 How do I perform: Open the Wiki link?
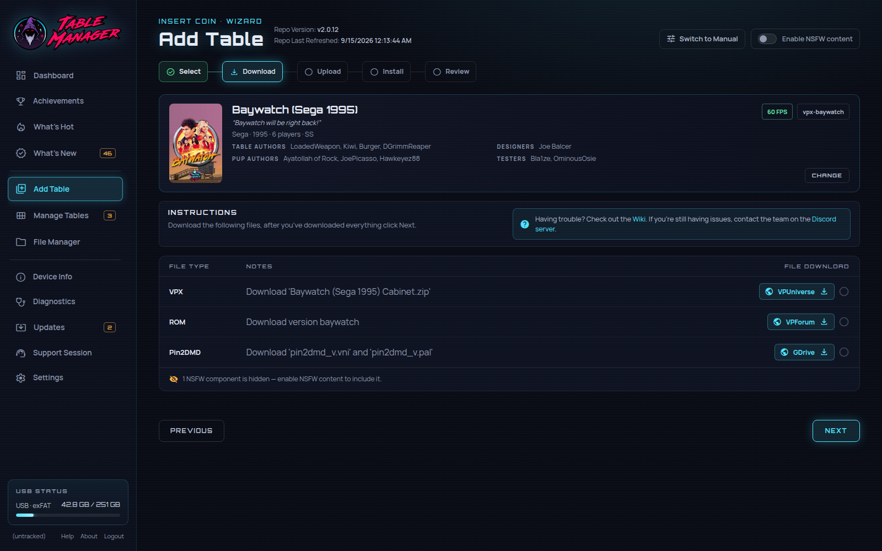point(639,219)
